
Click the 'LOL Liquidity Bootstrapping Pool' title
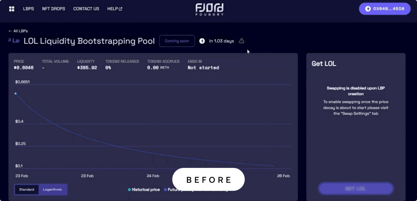pos(89,41)
